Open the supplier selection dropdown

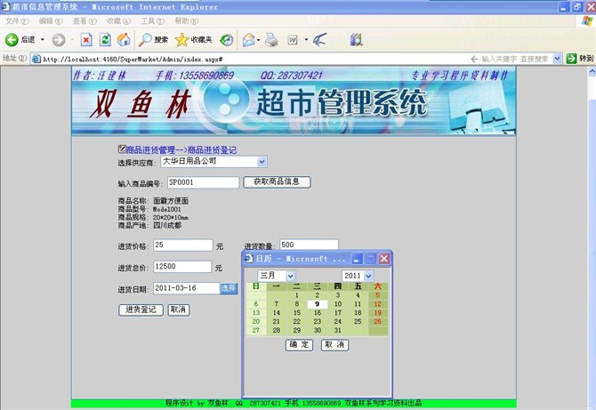tap(262, 162)
